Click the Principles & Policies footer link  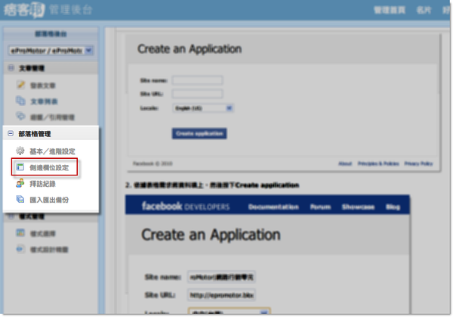click(x=378, y=163)
